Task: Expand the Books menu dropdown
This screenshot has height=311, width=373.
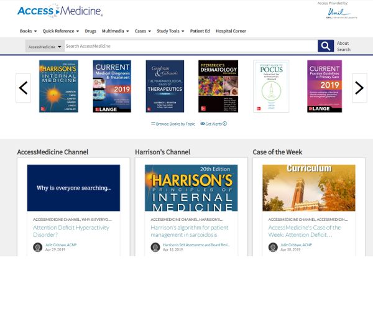Action: 29,31
